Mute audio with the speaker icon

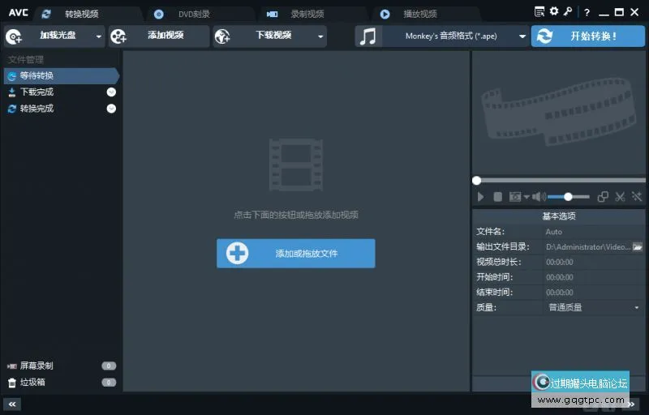[x=537, y=196]
